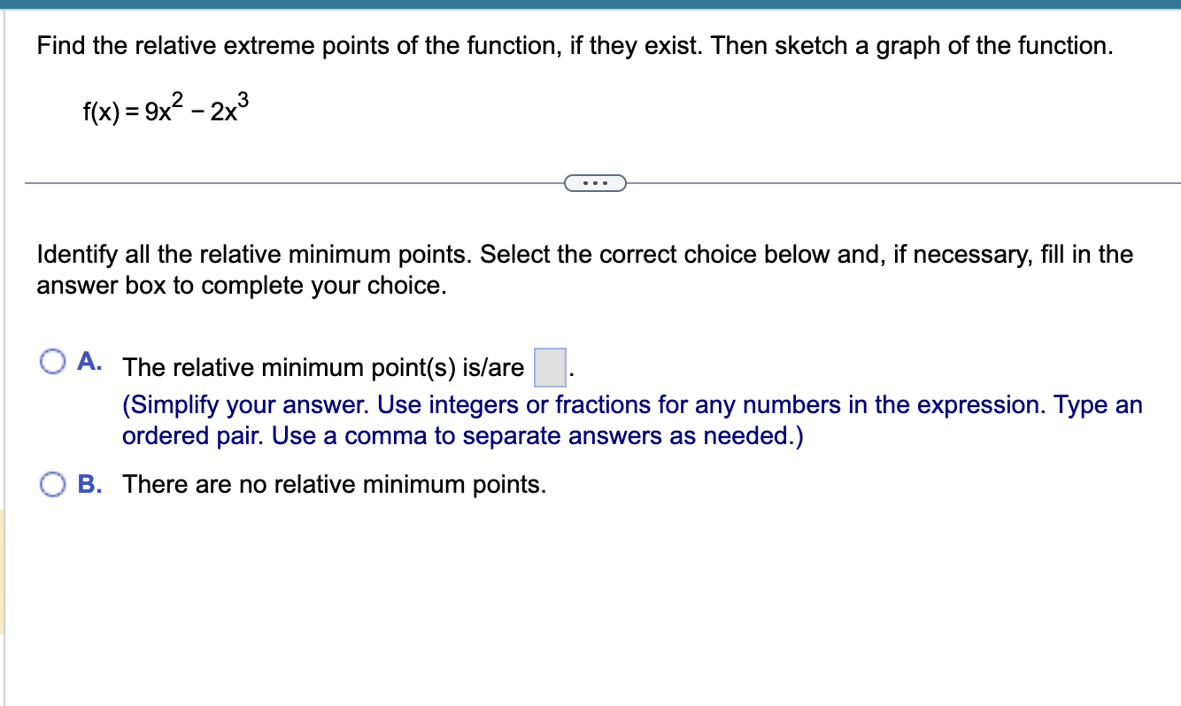
Task: Click the label B next to its radio button
Action: click(89, 484)
